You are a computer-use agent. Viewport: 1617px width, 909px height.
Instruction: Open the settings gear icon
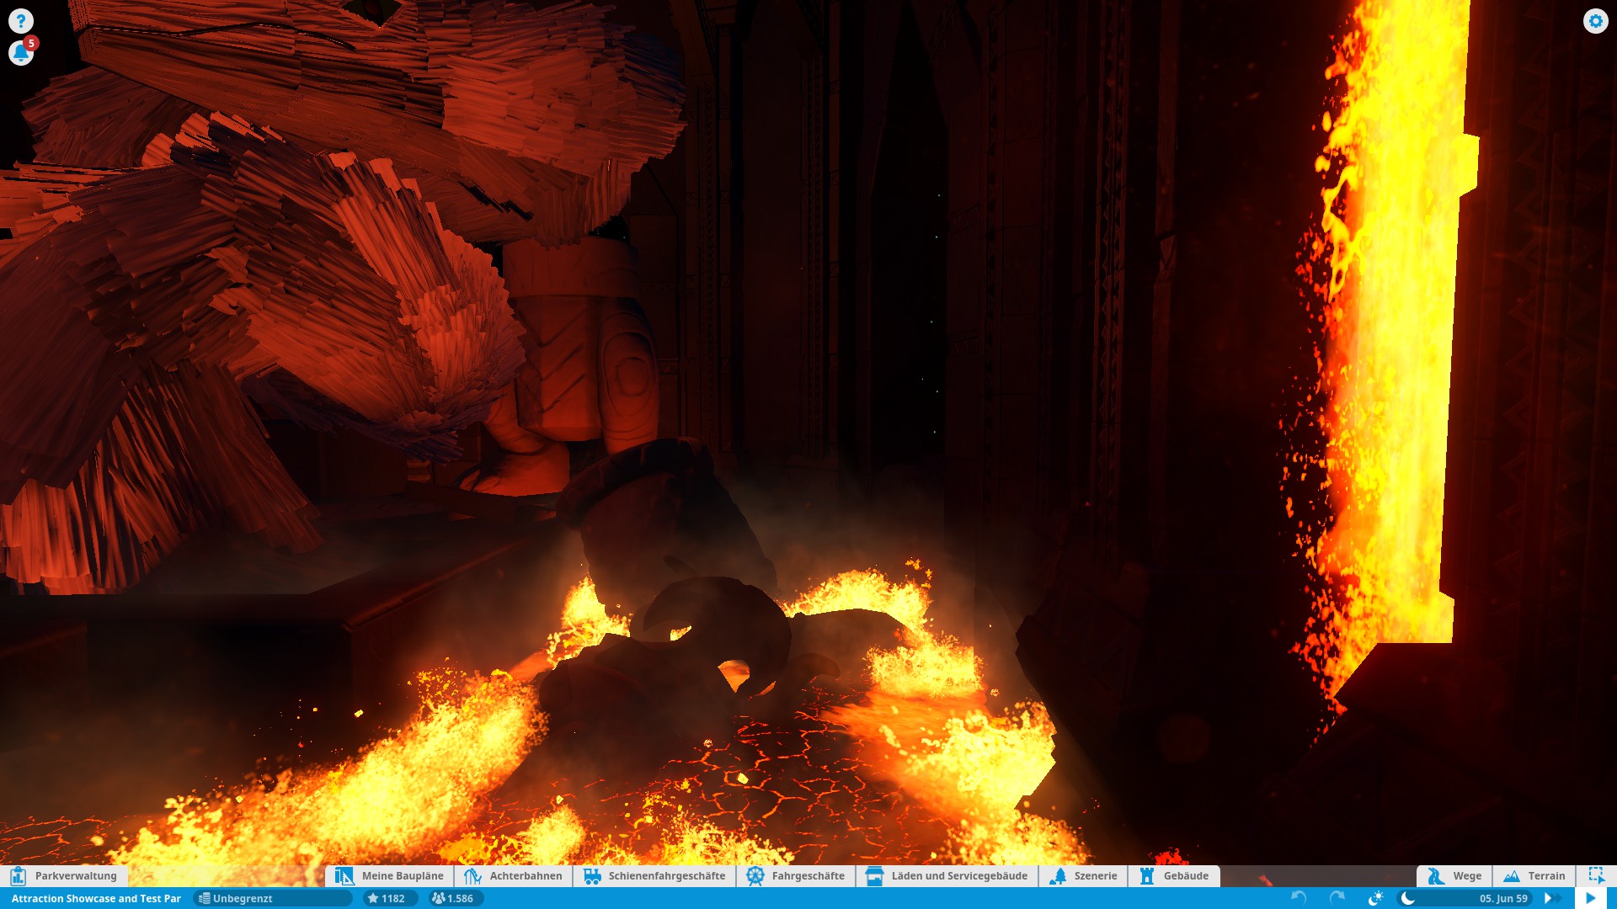tap(1595, 21)
